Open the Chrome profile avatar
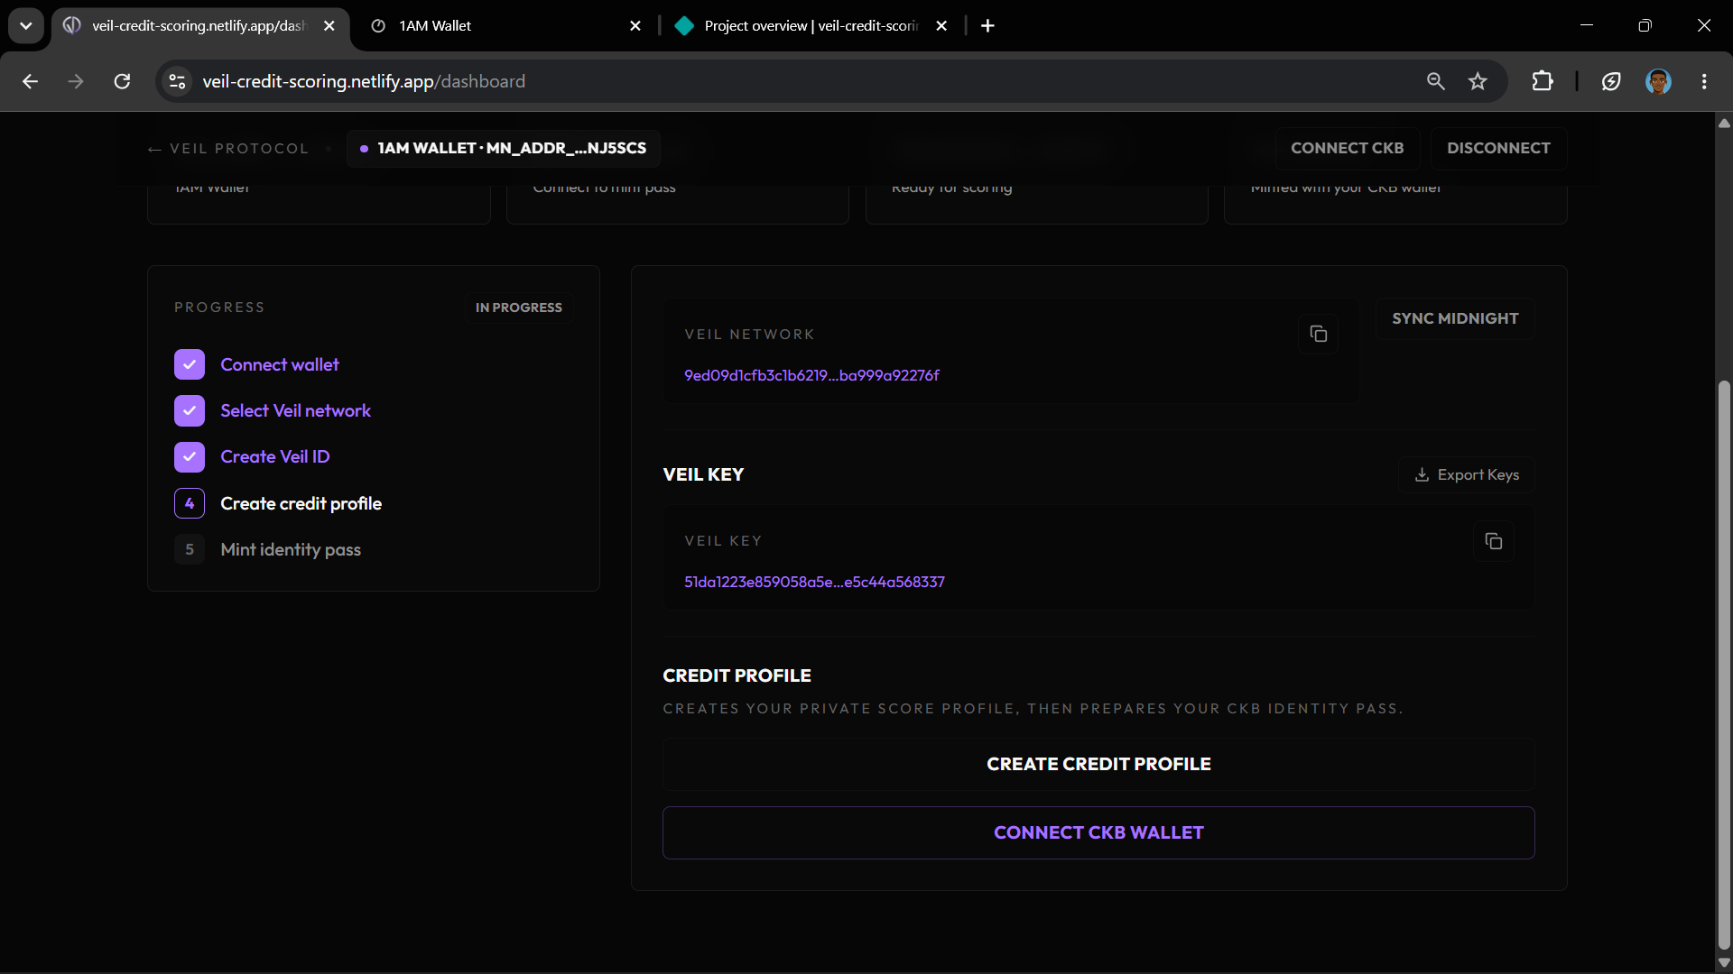This screenshot has height=974, width=1733. click(x=1658, y=81)
